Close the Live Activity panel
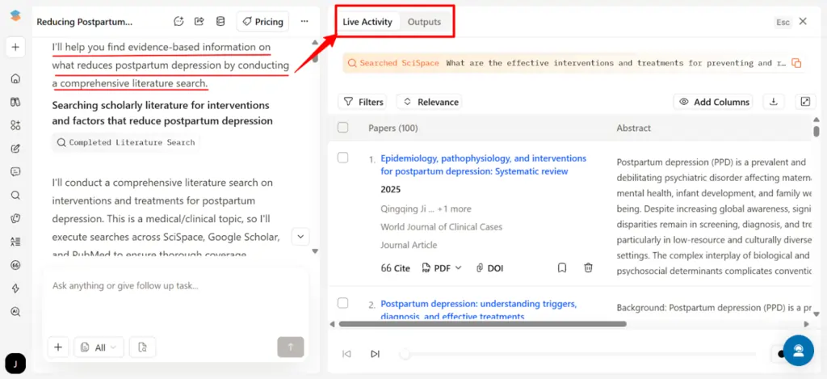The height and width of the screenshot is (379, 827). pos(803,22)
